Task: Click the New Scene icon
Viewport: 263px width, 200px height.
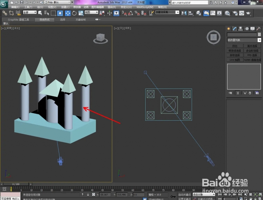Action: pos(12,2)
